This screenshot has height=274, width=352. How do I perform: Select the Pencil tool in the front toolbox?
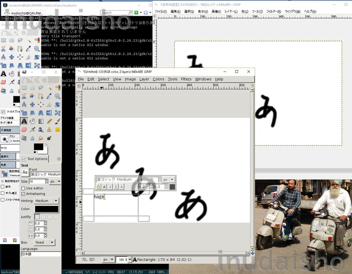pyautogui.click(x=49, y=121)
